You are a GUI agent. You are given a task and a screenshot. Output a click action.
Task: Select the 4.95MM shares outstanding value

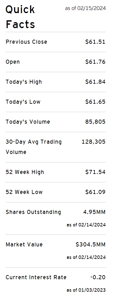(x=94, y=212)
